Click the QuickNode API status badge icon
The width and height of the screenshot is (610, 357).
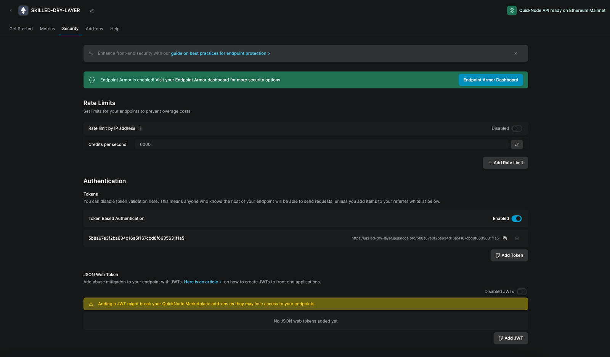tap(512, 10)
